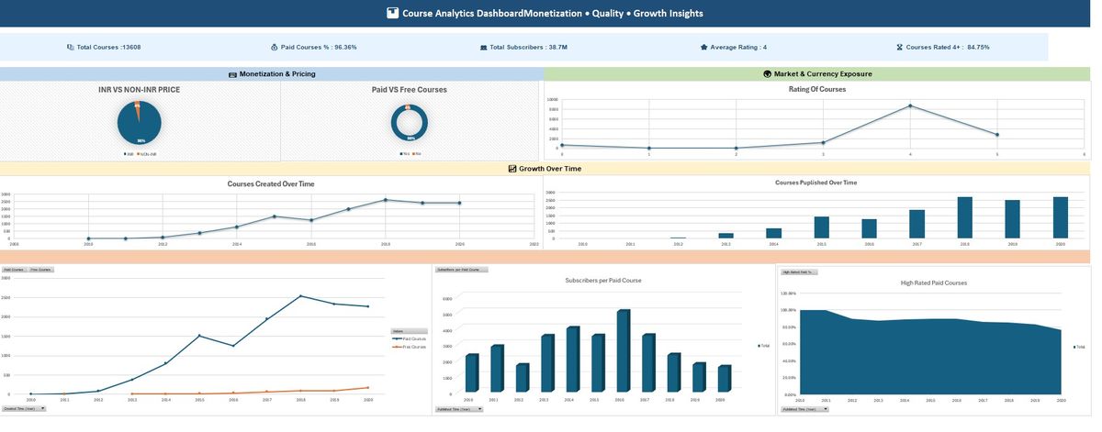Click the 2018 point on Courses Created line

click(x=386, y=200)
